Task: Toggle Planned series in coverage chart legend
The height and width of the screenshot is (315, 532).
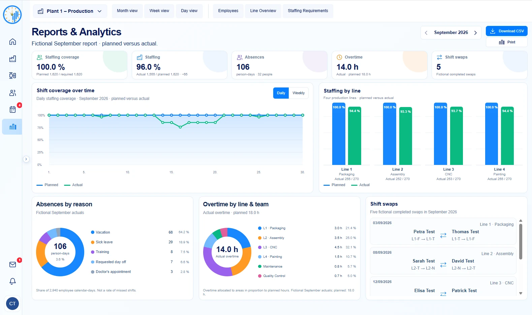Action: pyautogui.click(x=47, y=185)
